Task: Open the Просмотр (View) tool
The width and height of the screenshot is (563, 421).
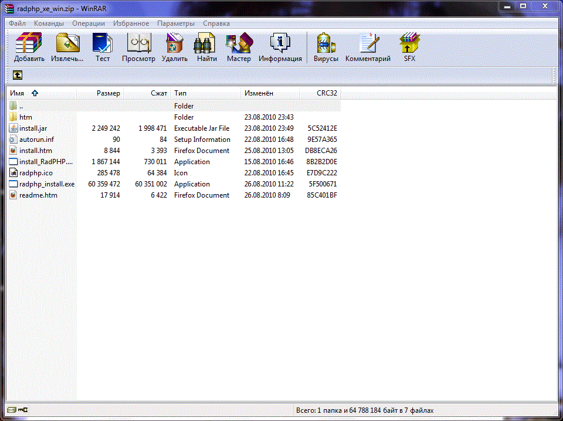Action: [138, 47]
